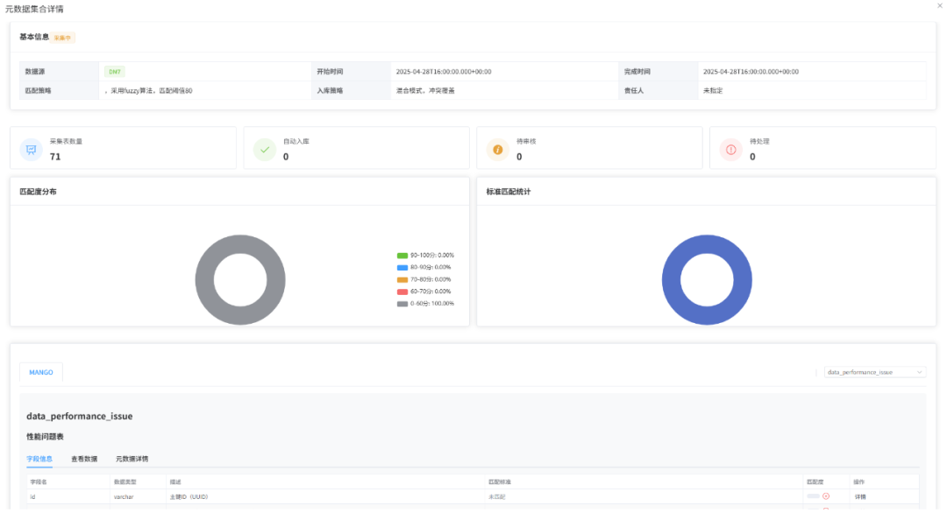The image size is (947, 513).
Task: Toggle the green 90-100分 legend swatch
Action: (x=402, y=256)
